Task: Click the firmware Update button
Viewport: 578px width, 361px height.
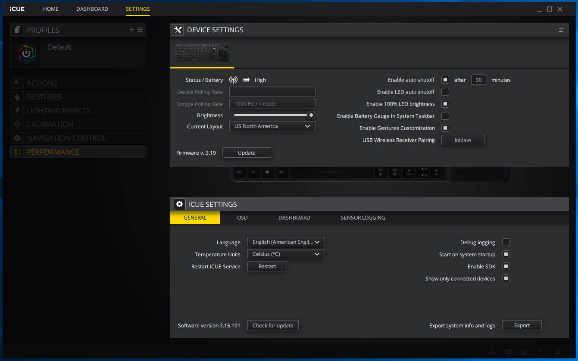Action: pos(247,153)
